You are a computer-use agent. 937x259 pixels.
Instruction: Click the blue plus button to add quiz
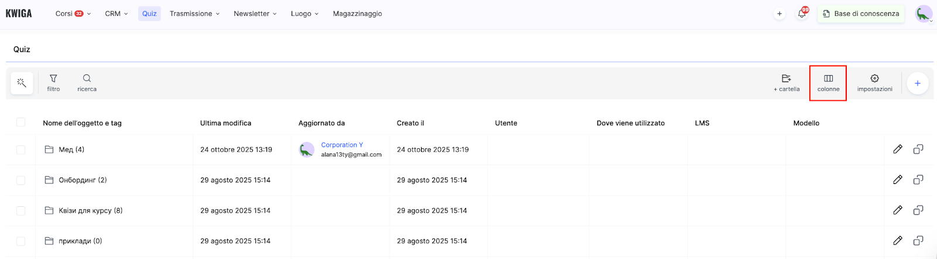tap(917, 83)
